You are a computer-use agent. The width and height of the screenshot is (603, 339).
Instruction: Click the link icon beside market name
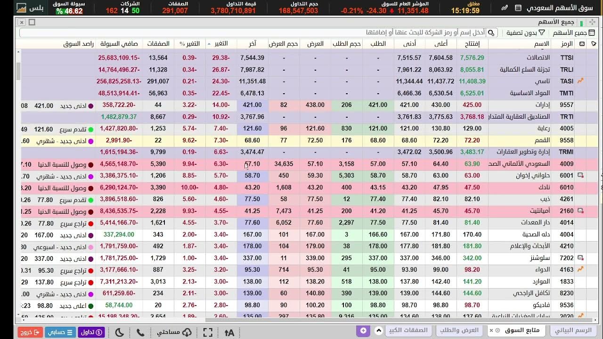pyautogui.click(x=505, y=8)
